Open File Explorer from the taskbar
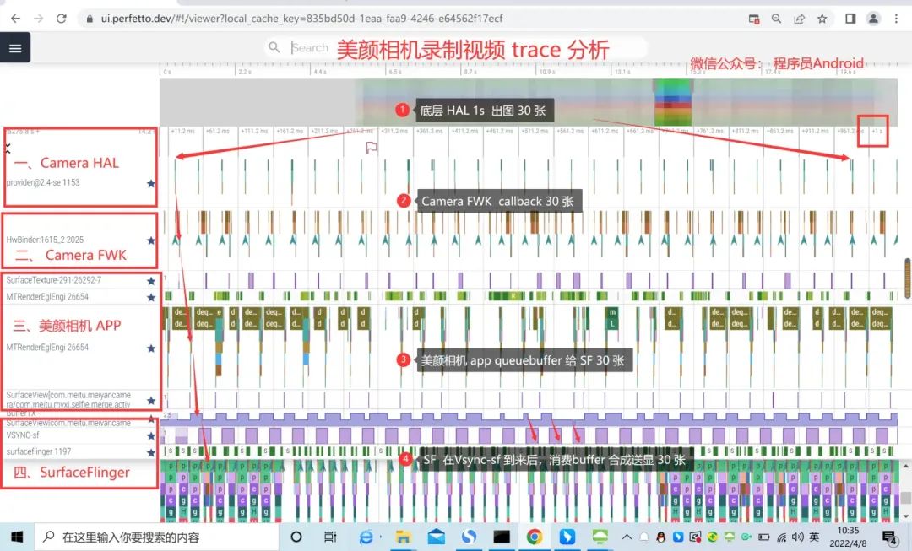Screen dimensions: 912x551 pyautogui.click(x=403, y=537)
